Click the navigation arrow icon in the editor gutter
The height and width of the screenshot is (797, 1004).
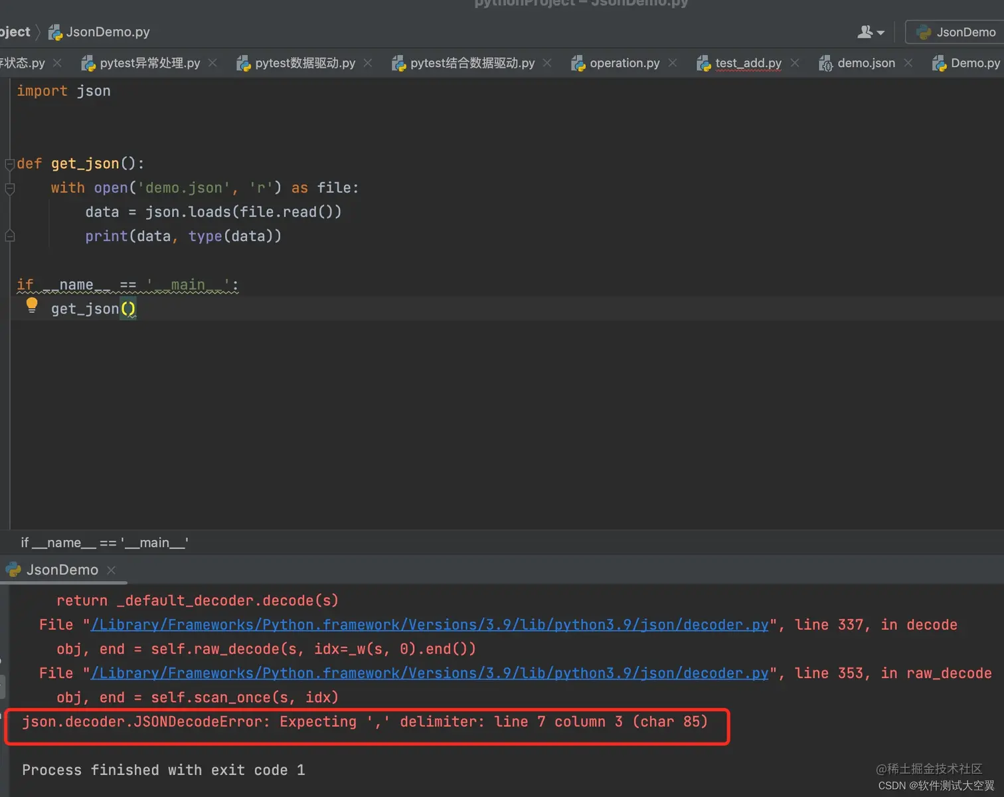coord(9,234)
